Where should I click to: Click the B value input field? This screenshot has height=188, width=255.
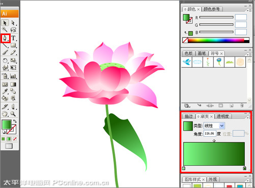(x=241, y=32)
